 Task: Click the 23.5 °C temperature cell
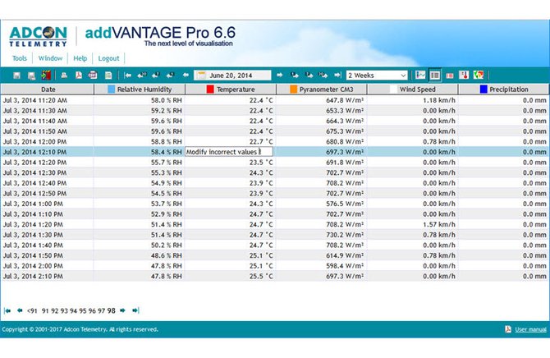pos(231,162)
